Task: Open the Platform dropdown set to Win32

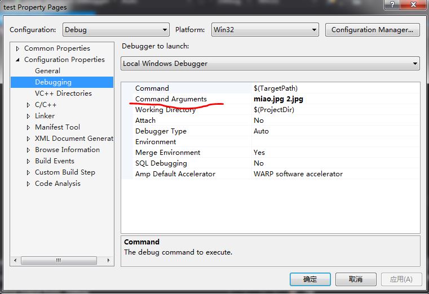Action: coord(265,30)
